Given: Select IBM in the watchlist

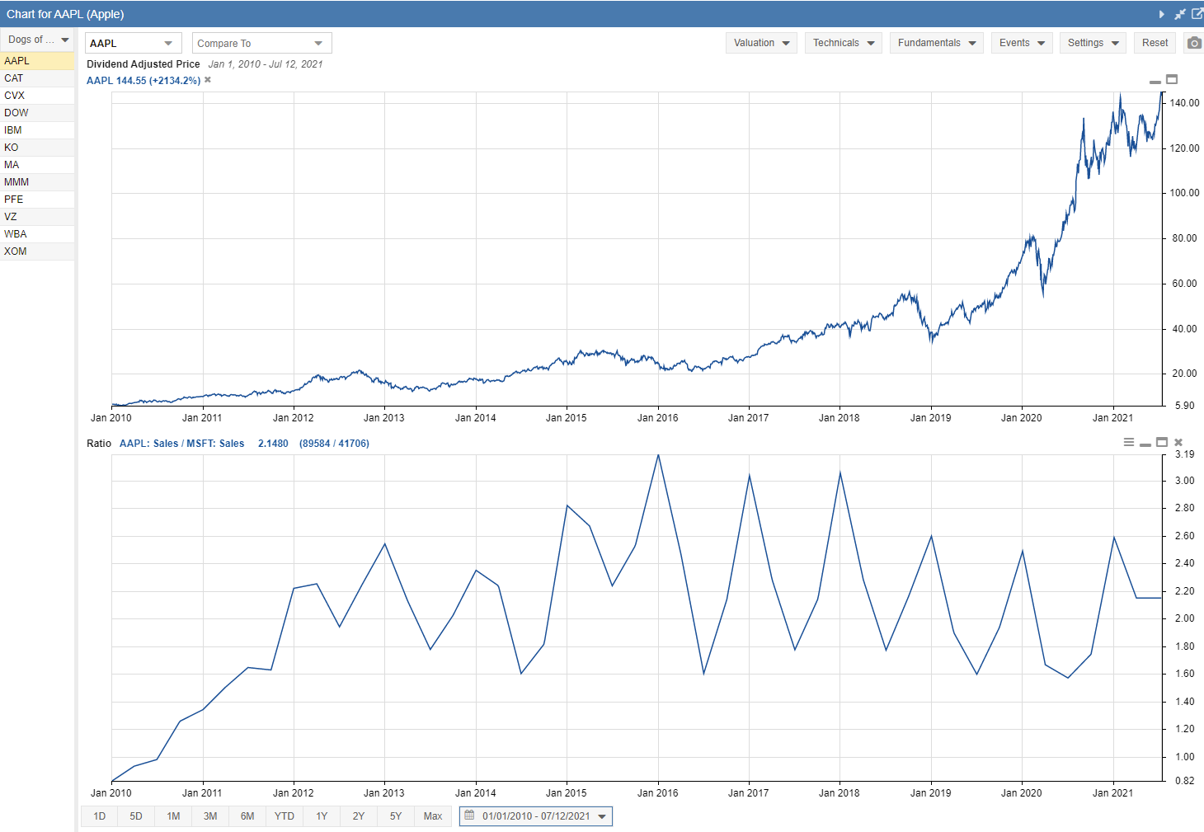Looking at the screenshot, I should pos(37,130).
